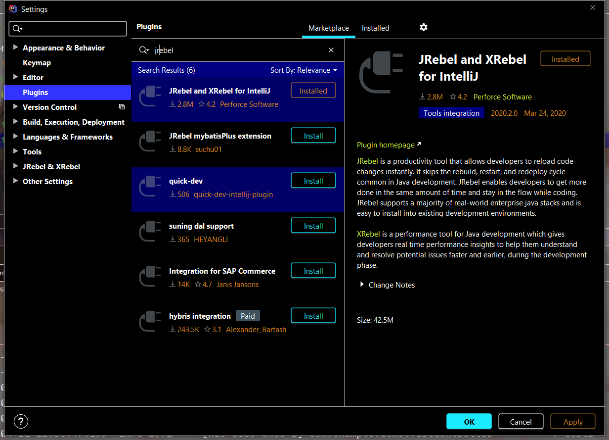Click the hybris integration plug icon
Image resolution: width=609 pixels, height=440 pixels.
(x=150, y=321)
